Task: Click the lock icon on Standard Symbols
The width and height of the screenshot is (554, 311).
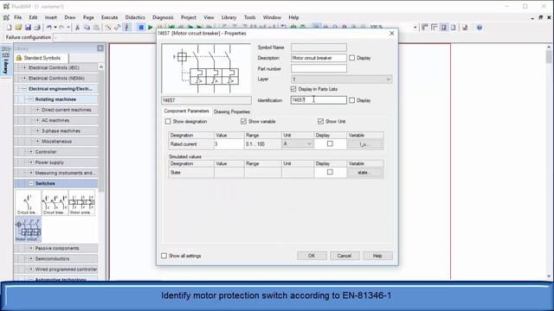Action: tap(19, 58)
